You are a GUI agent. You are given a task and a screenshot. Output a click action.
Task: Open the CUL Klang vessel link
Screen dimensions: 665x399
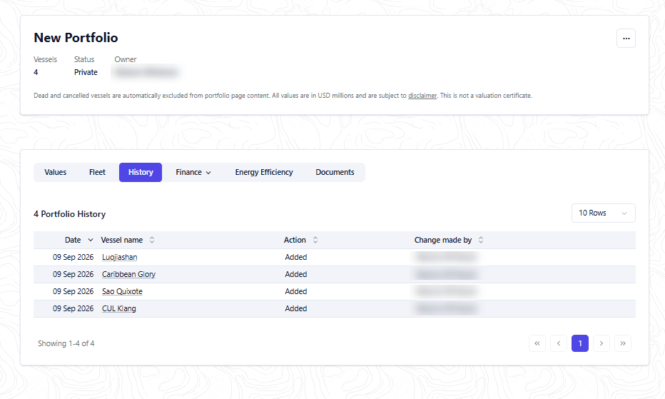click(118, 308)
